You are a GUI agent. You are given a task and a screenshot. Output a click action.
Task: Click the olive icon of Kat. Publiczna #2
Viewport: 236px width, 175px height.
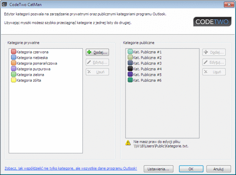coord(130,58)
